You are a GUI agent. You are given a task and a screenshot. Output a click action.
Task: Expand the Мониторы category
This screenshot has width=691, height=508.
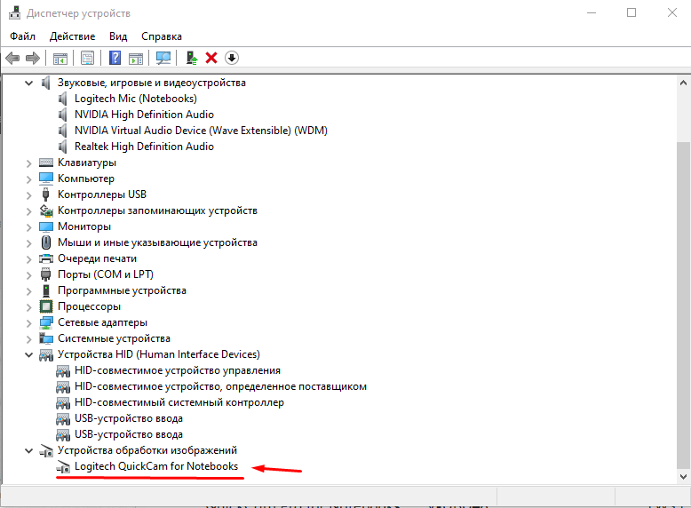pos(28,226)
